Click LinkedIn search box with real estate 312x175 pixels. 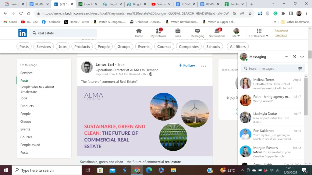click(x=63, y=33)
